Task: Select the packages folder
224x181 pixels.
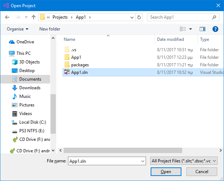Action: [80, 65]
